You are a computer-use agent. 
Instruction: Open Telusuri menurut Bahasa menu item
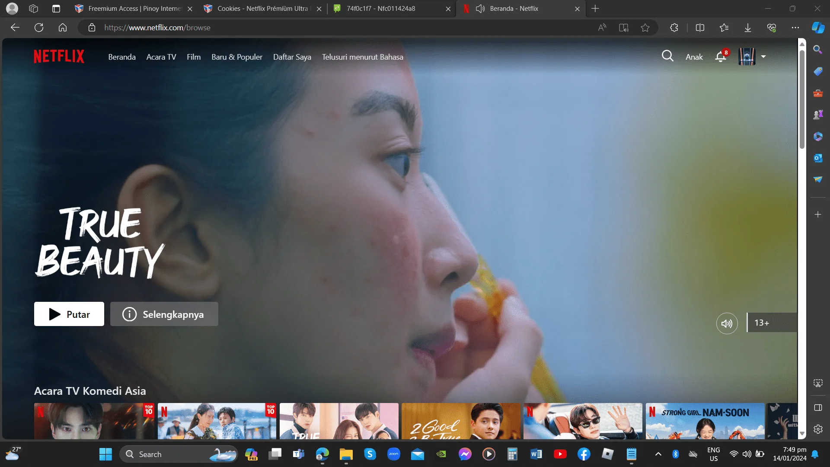[x=362, y=57]
